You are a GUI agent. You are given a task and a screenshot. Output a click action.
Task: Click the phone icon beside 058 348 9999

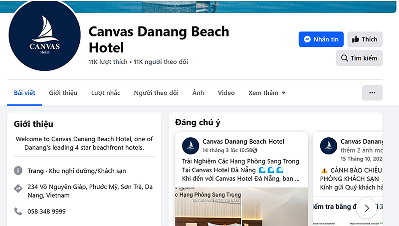coord(18,212)
